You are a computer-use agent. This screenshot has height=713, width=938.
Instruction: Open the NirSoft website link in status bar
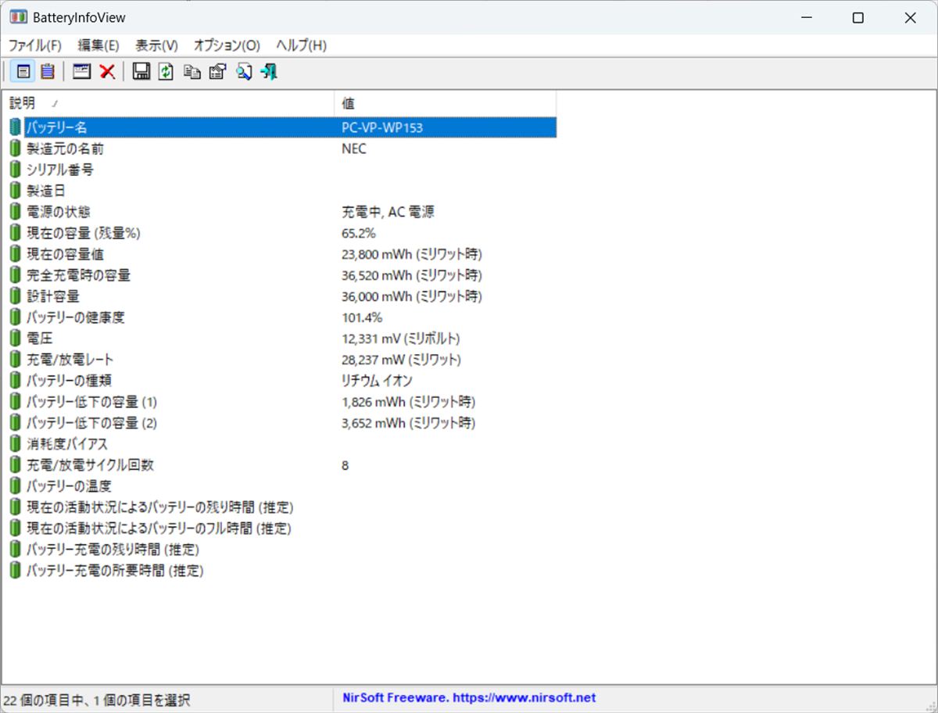click(x=469, y=698)
